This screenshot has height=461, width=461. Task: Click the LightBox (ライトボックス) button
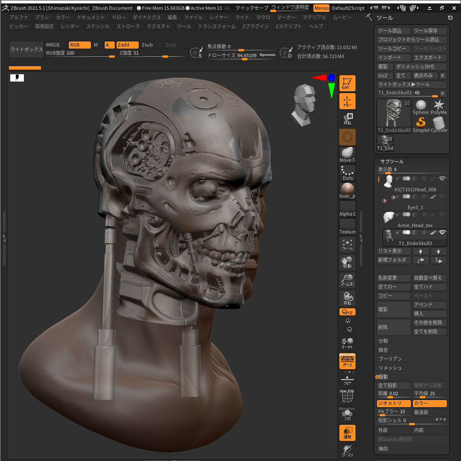tap(26, 50)
